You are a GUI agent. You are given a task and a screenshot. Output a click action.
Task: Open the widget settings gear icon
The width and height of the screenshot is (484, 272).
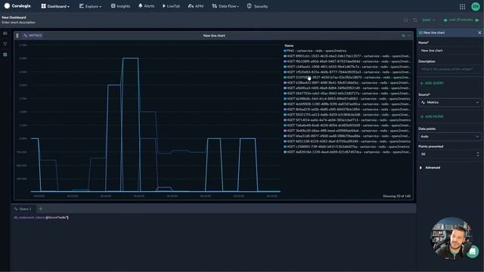pyautogui.click(x=403, y=36)
